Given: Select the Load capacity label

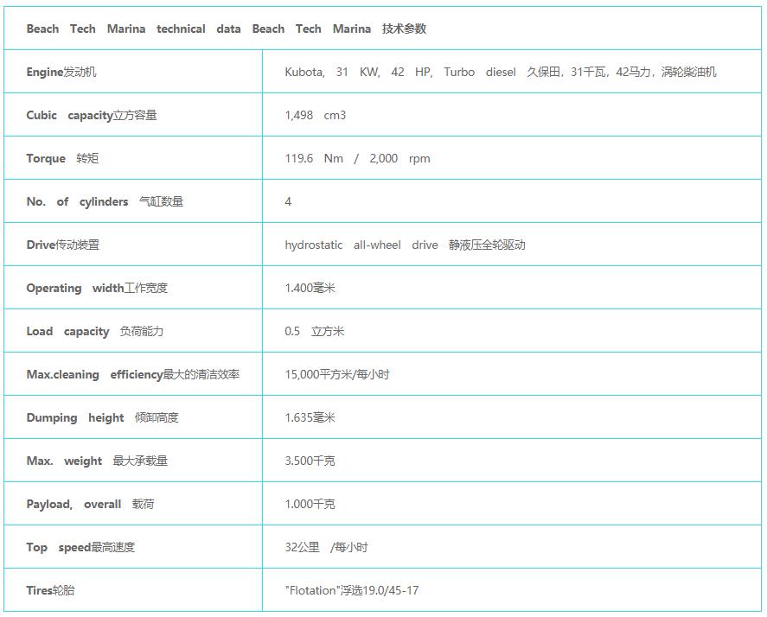Looking at the screenshot, I should pos(95,331).
